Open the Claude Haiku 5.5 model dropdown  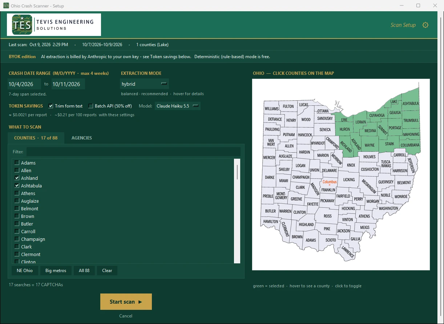178,106
